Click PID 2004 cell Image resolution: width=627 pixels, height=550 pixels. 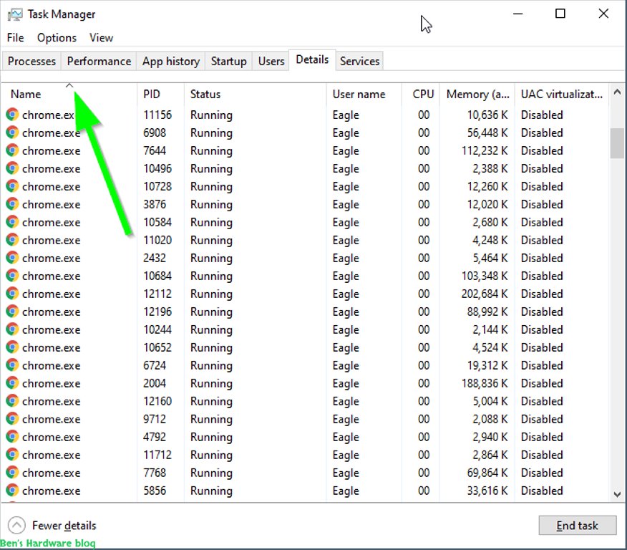tap(155, 383)
